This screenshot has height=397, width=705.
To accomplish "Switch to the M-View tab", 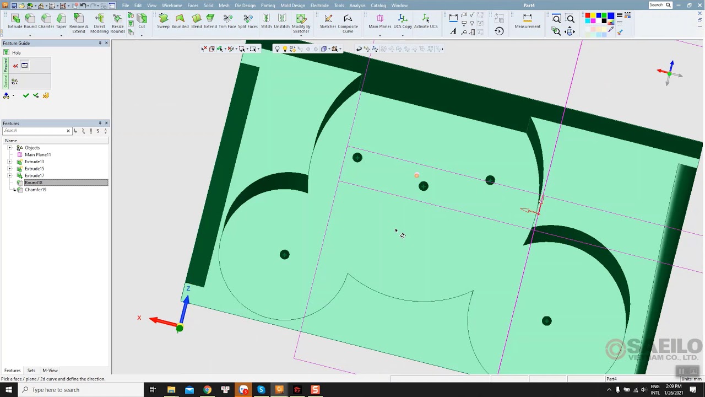I will 50,371.
